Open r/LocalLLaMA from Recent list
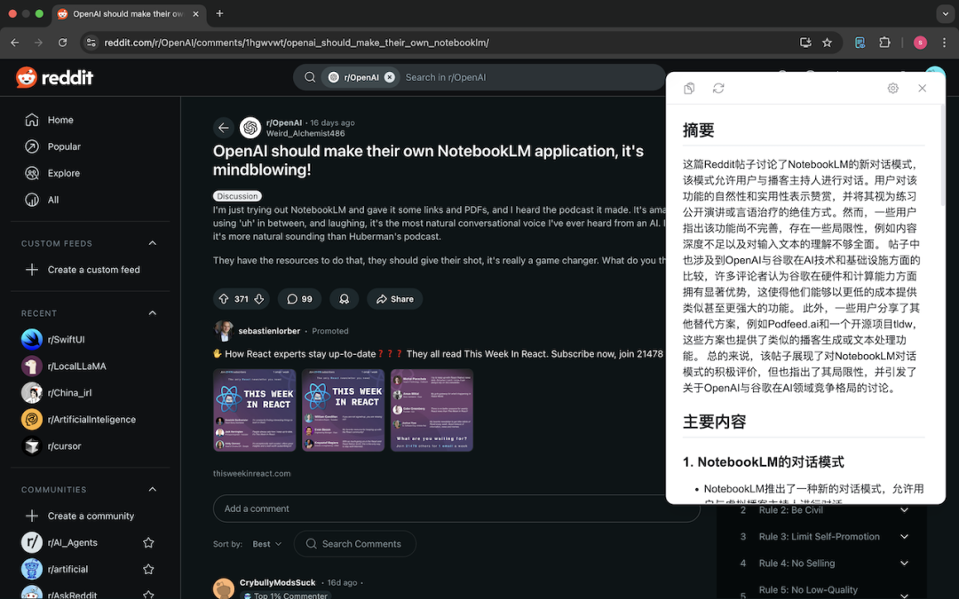 (76, 366)
